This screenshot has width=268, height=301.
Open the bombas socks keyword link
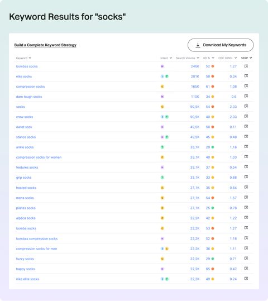point(27,66)
